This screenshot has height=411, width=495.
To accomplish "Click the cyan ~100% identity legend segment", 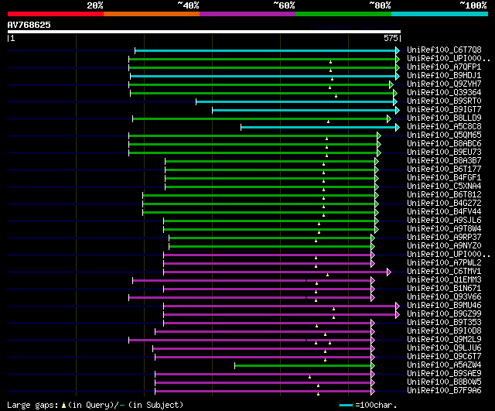I will click(440, 14).
